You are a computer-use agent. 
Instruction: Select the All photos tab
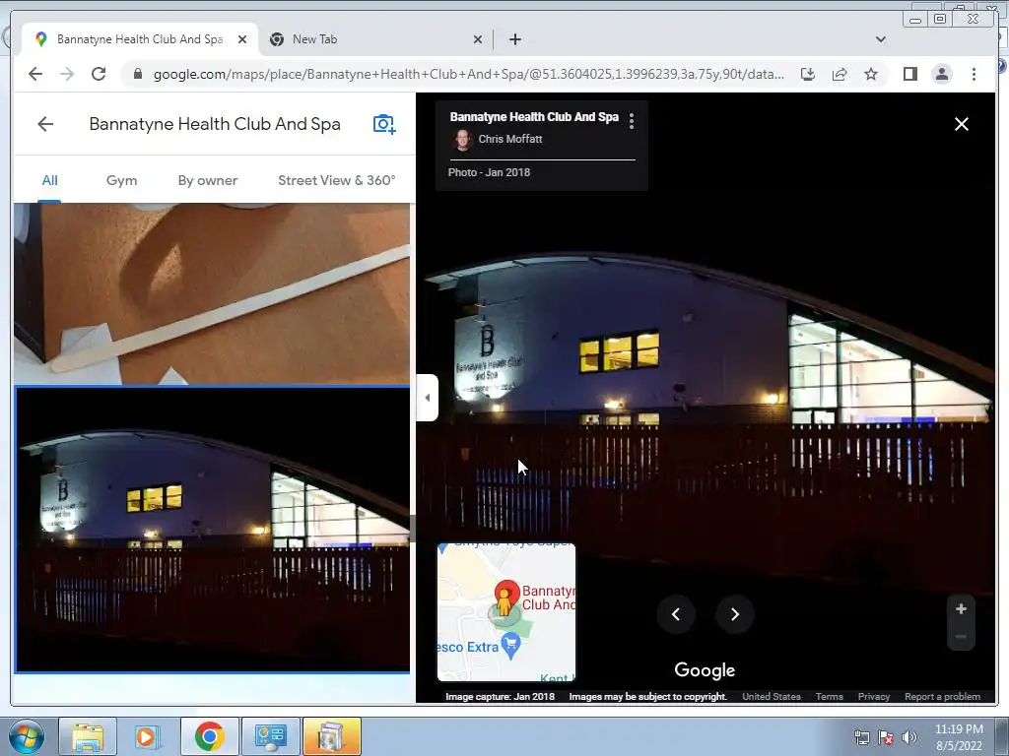(x=49, y=181)
